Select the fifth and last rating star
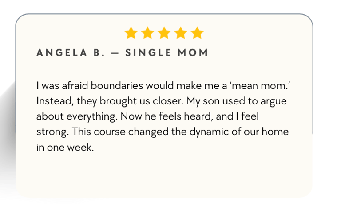341x204 pixels. [x=197, y=33]
